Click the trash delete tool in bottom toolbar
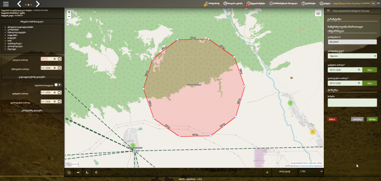The height and width of the screenshot is (181, 381). (x=96, y=172)
